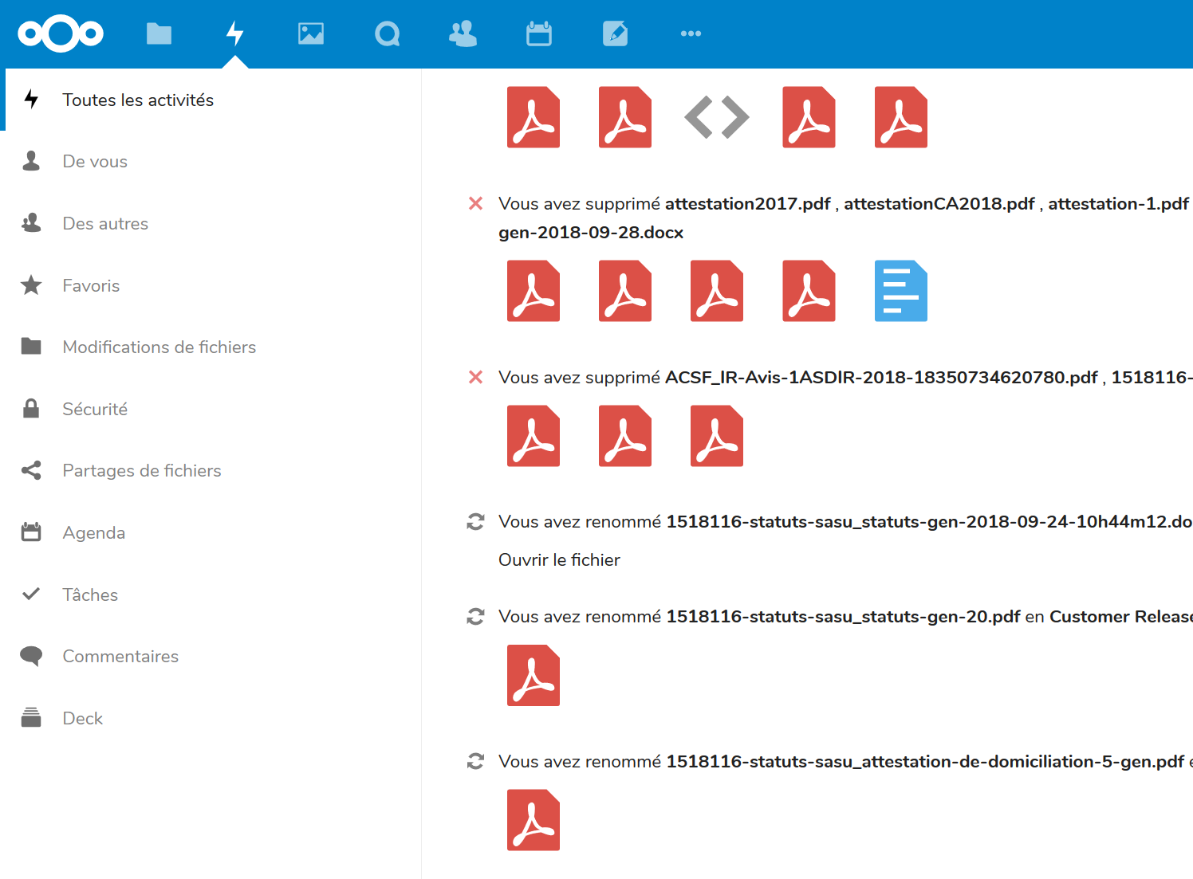Click red X icon beside attestation2017.pdf deletion
Viewport: 1193px width, 879px height.
475,203
